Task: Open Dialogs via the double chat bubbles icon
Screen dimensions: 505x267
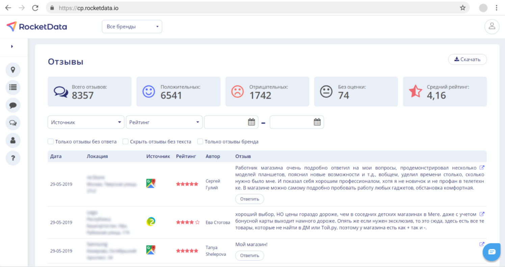Action: click(x=13, y=123)
